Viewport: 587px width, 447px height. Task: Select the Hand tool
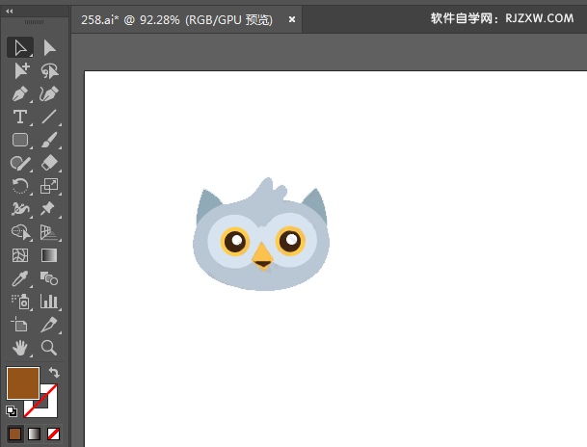click(x=20, y=348)
